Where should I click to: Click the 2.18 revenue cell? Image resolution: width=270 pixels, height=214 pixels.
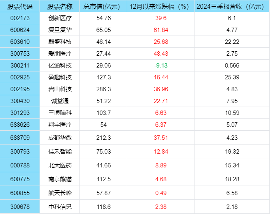(232, 207)
